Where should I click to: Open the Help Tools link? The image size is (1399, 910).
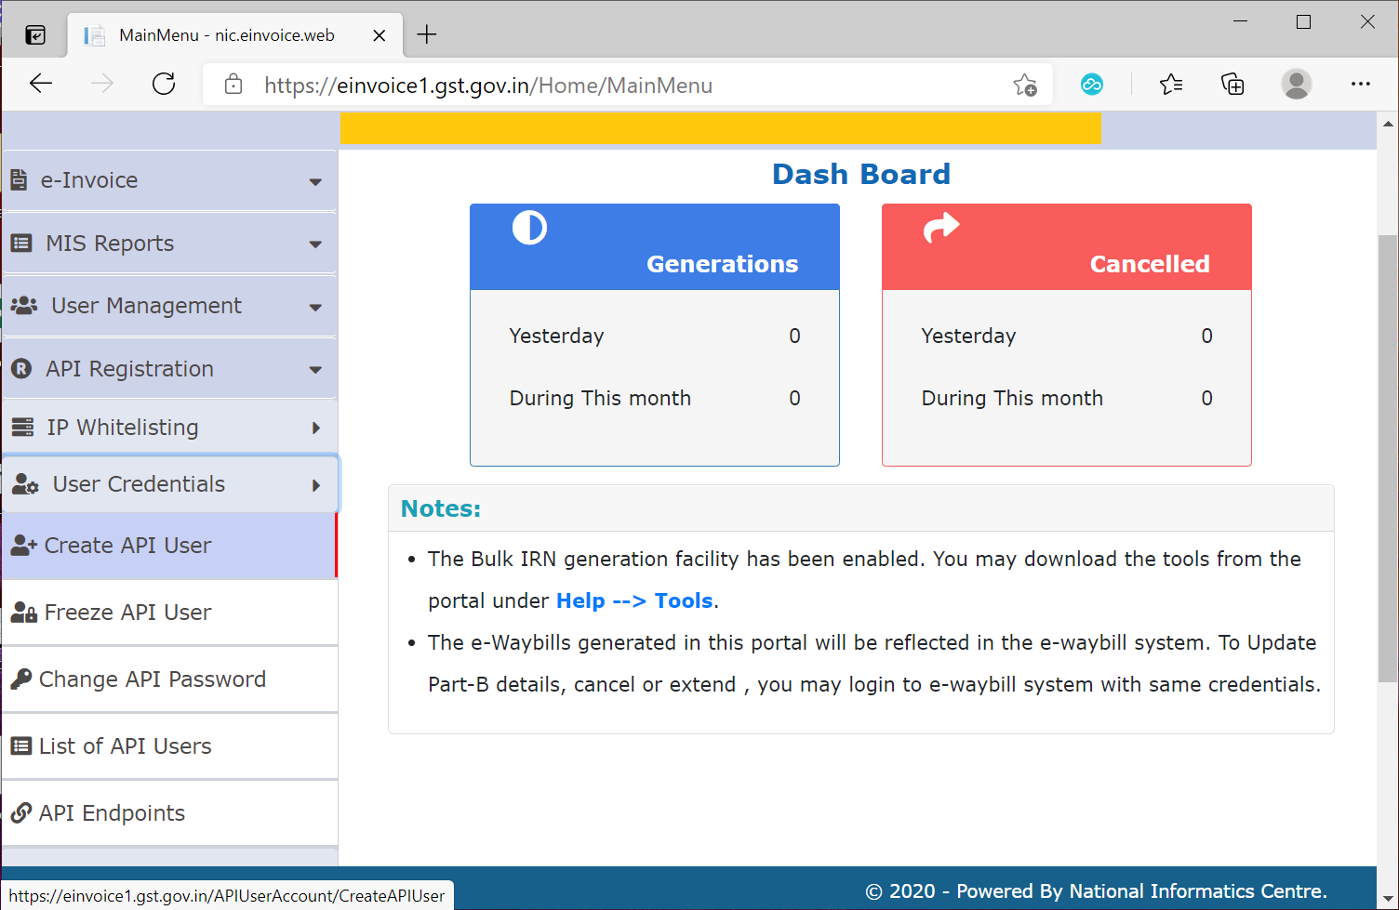(x=633, y=600)
